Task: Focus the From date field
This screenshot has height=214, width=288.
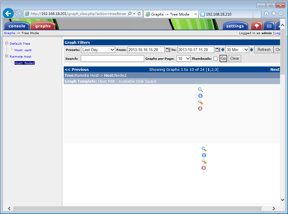Action: point(146,50)
